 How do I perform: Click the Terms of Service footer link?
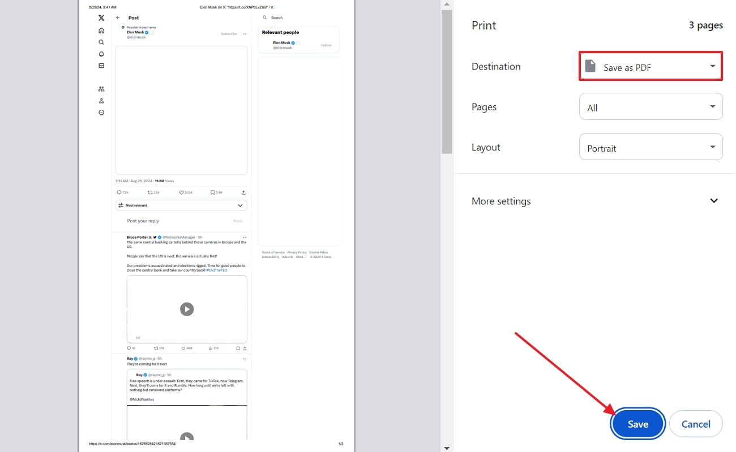273,252
